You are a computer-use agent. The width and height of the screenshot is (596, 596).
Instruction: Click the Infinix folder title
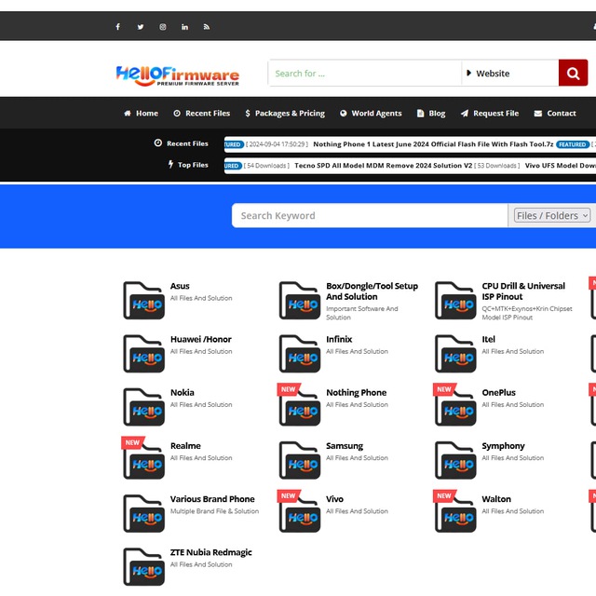click(x=339, y=339)
